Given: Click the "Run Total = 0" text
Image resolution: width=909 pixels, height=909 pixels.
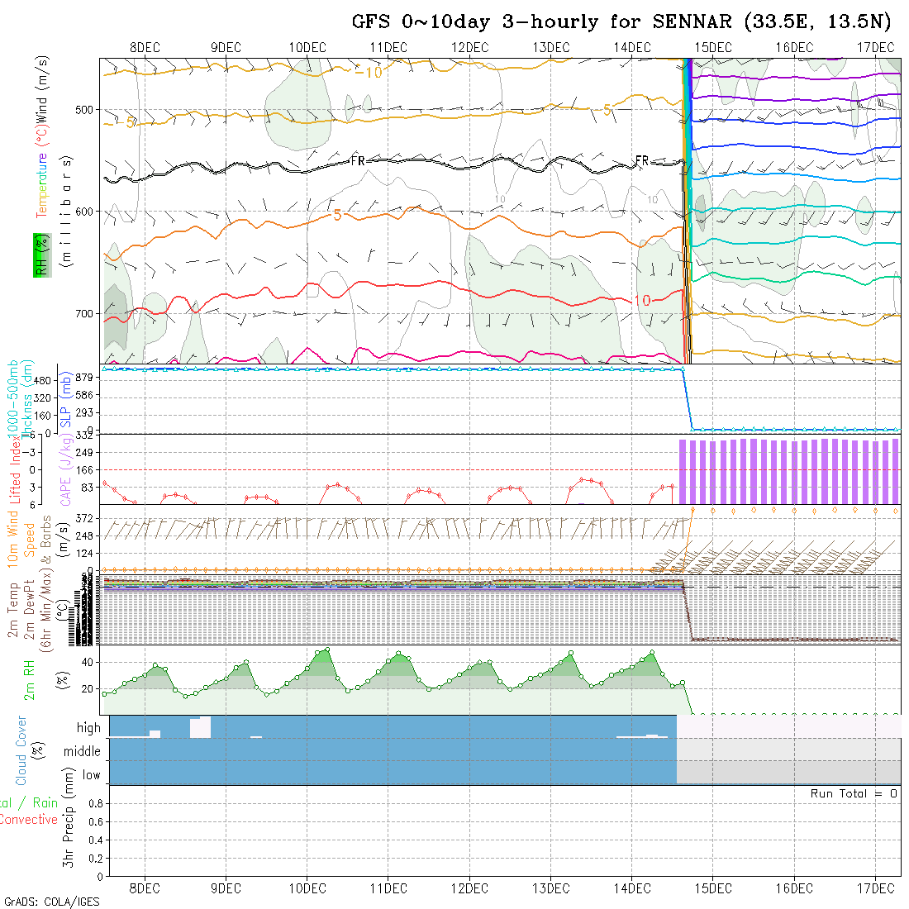Looking at the screenshot, I should click(854, 793).
